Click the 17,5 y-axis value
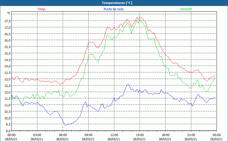Viewport: 228px width, 142px height. pos(7,21)
